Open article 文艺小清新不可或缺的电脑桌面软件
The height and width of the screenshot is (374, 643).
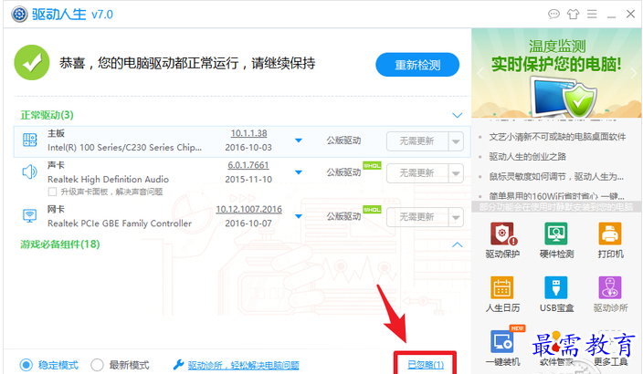tap(557, 137)
